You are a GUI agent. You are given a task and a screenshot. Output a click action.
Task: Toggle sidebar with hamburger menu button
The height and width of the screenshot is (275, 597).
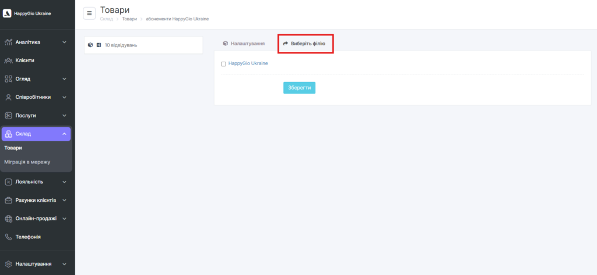(x=89, y=13)
